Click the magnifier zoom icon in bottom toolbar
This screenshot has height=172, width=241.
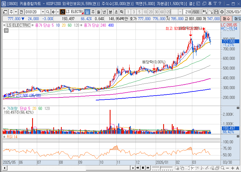click(223, 168)
